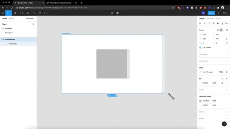Open the Pass Through blend mode dropdown

[x=208, y=72]
